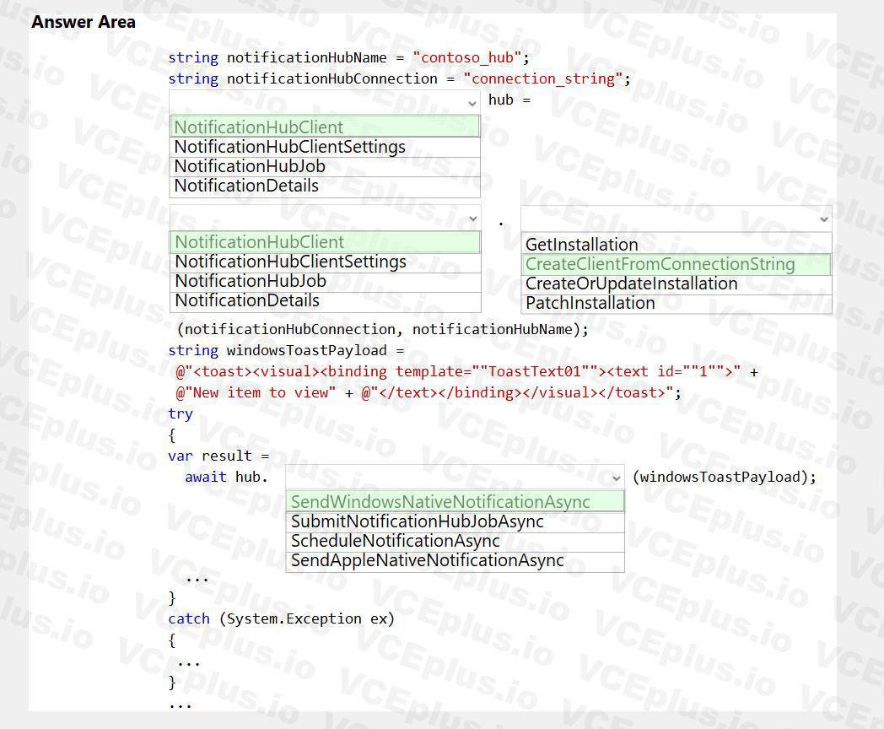The height and width of the screenshot is (729, 884).
Task: Select the SendAppleNativeNotificationAsync option
Action: [x=455, y=561]
